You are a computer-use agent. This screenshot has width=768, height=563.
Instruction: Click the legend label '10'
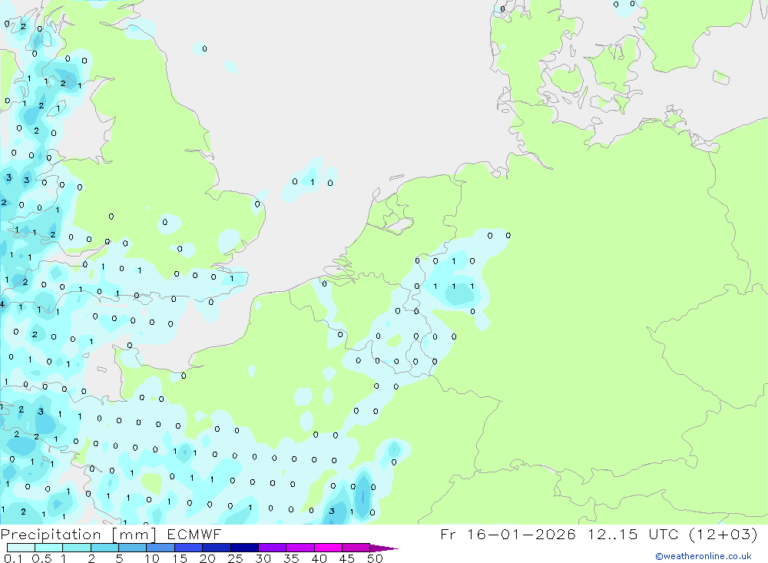[152, 558]
